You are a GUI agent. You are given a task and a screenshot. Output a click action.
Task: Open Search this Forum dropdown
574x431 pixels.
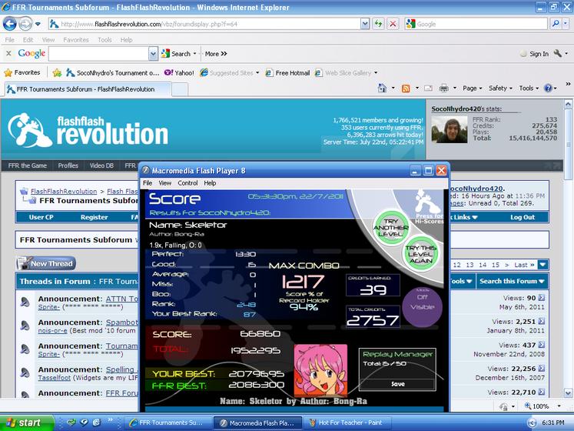[x=512, y=281]
